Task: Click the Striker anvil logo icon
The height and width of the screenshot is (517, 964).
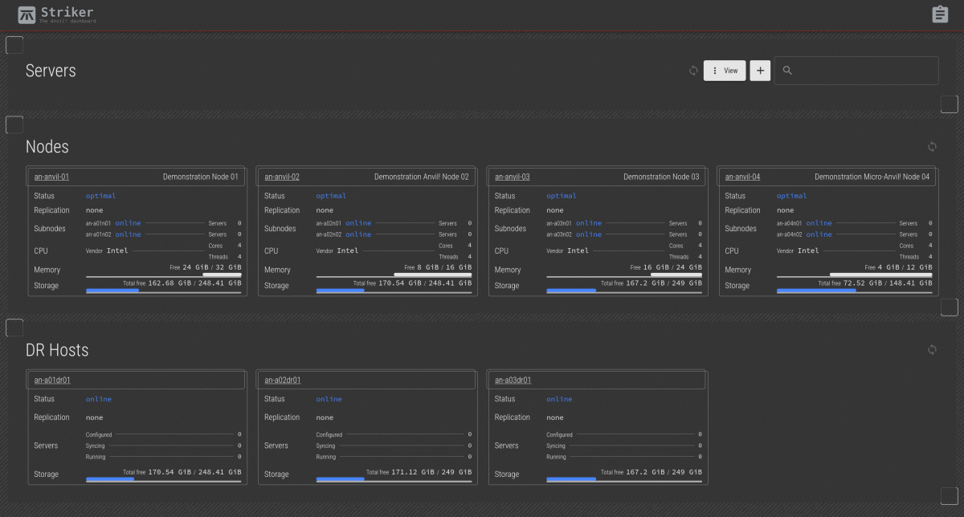Action: (x=27, y=14)
